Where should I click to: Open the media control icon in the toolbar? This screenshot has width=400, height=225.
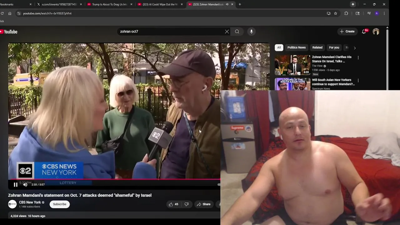pos(369,13)
